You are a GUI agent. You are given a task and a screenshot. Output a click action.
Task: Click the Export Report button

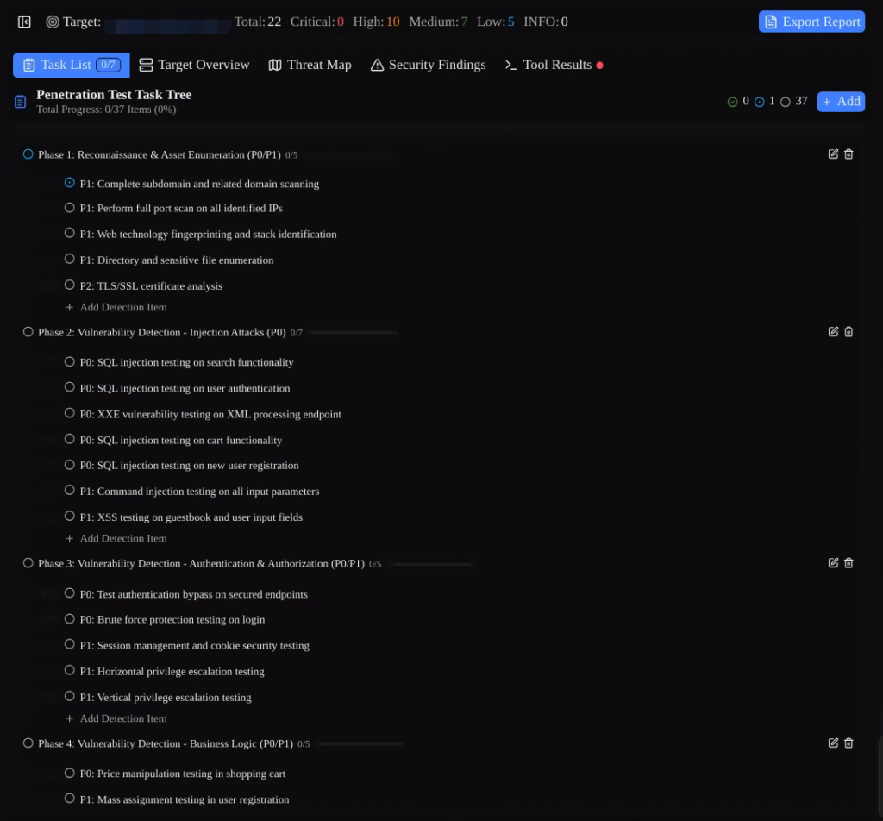coord(811,22)
